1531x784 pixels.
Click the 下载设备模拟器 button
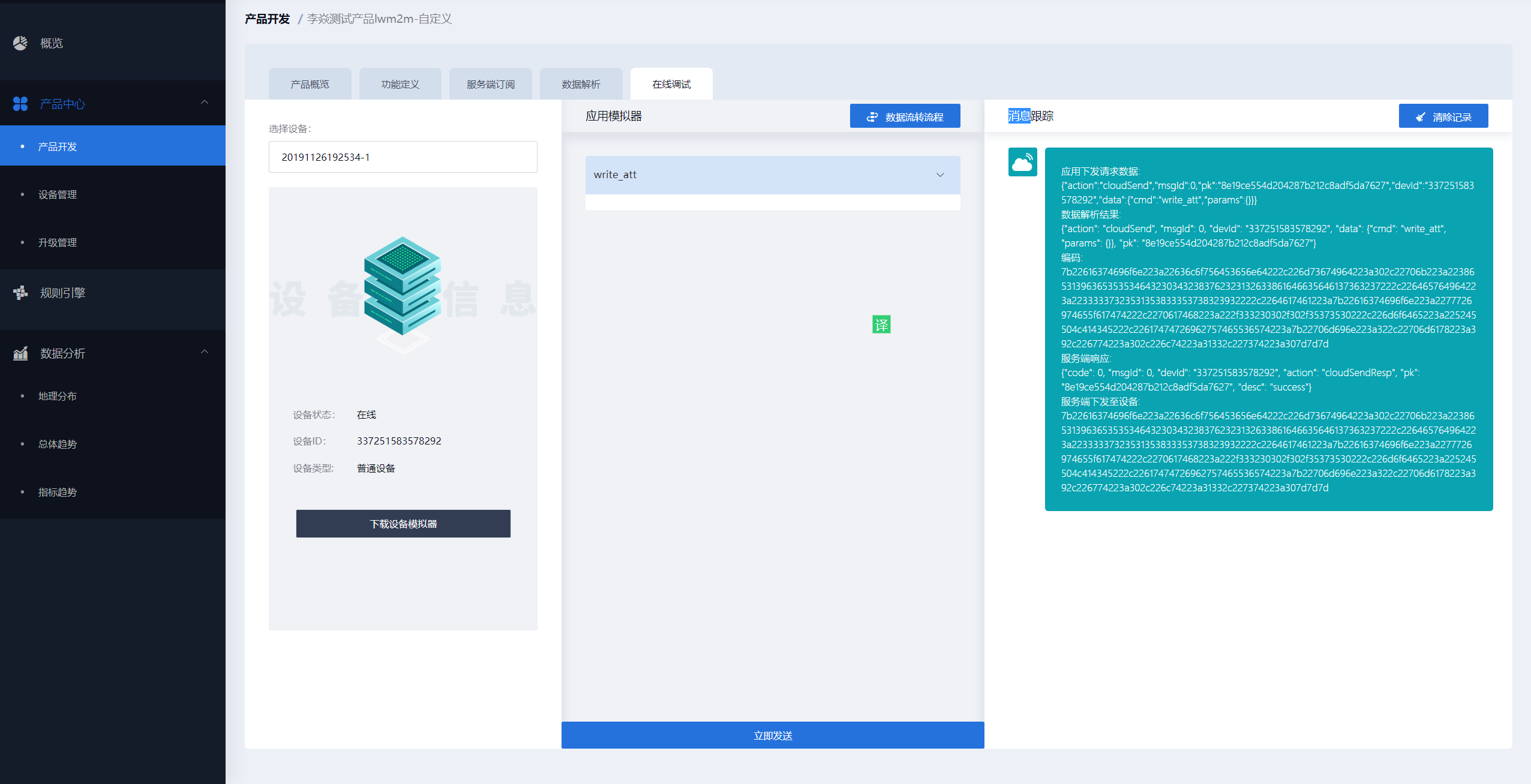click(x=403, y=524)
